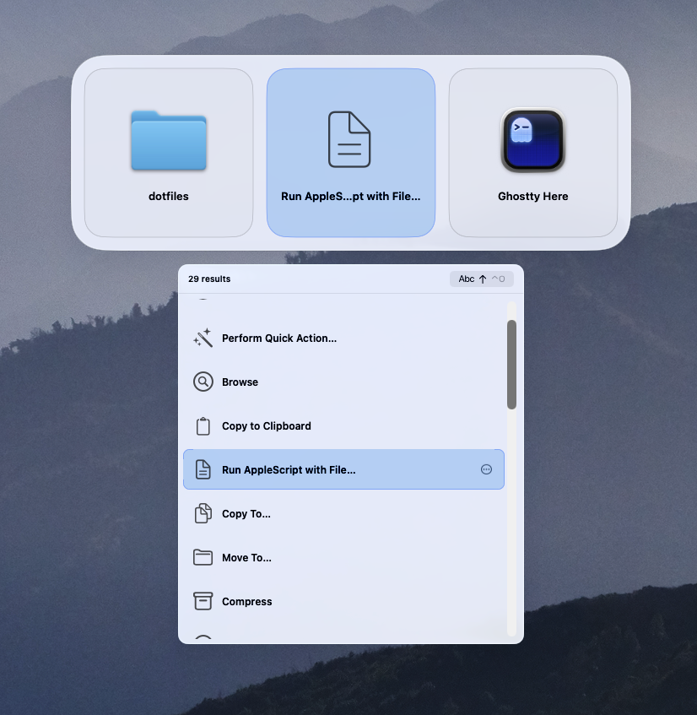Viewport: 697px width, 715px height.
Task: Click the Move To folder icon
Action: click(x=203, y=557)
